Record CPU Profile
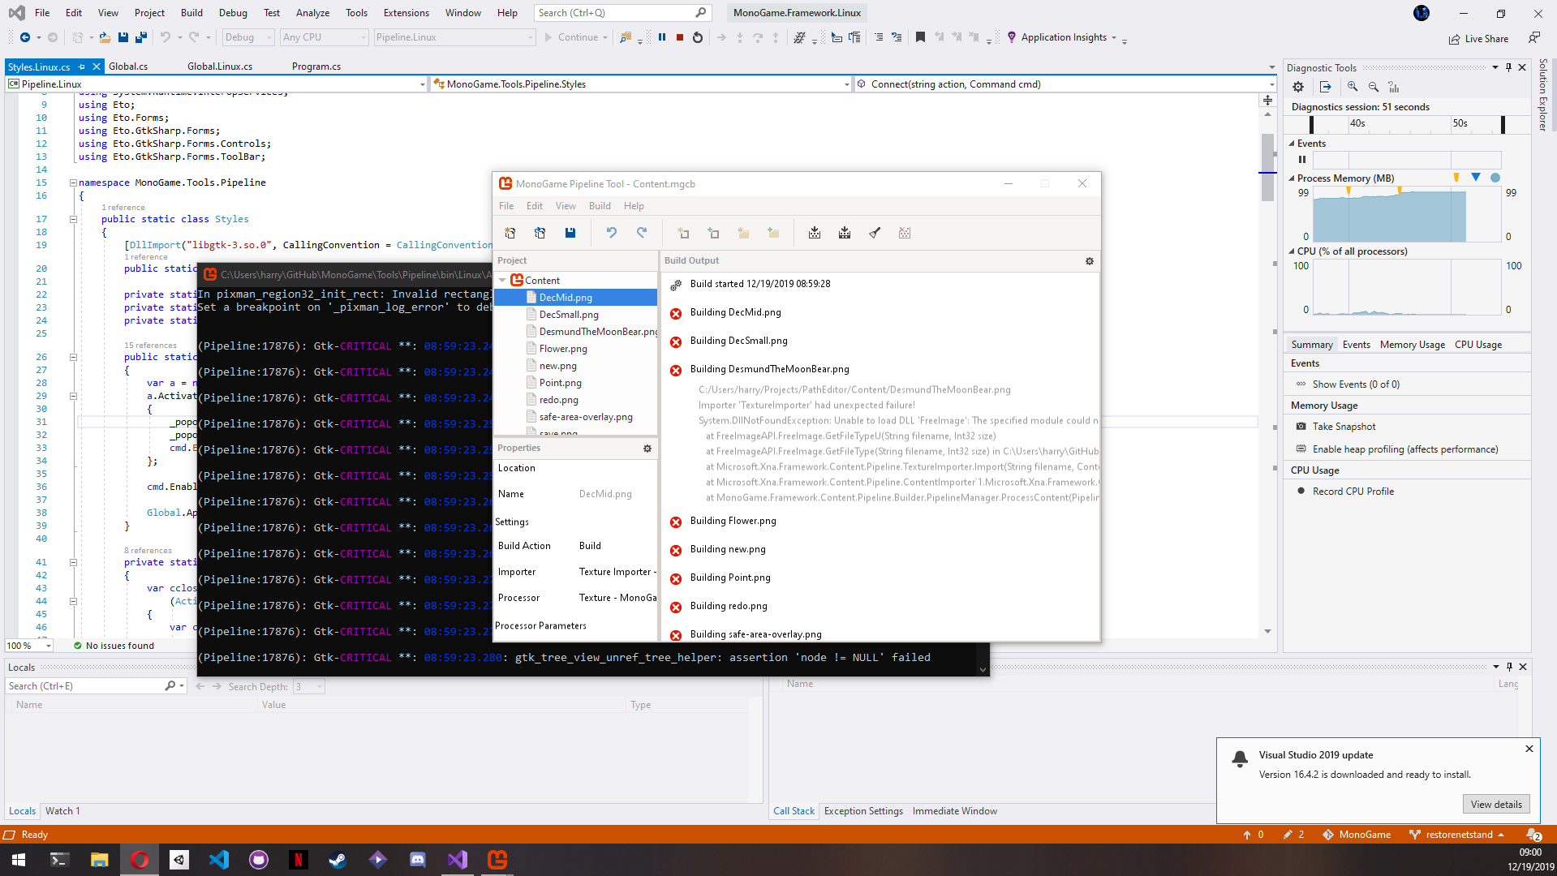 click(x=1352, y=491)
